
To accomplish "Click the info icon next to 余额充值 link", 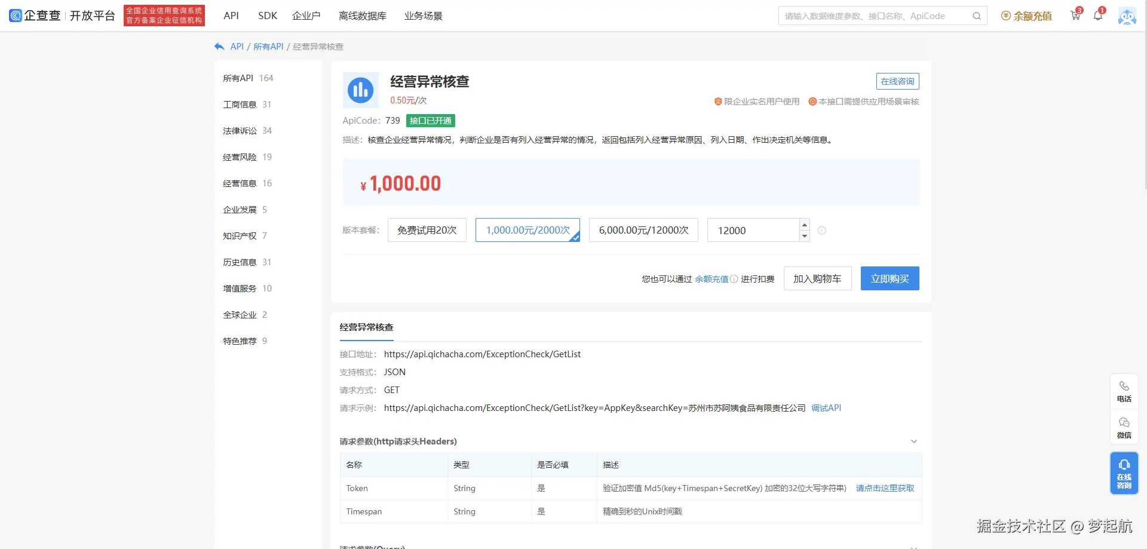I will click(734, 279).
